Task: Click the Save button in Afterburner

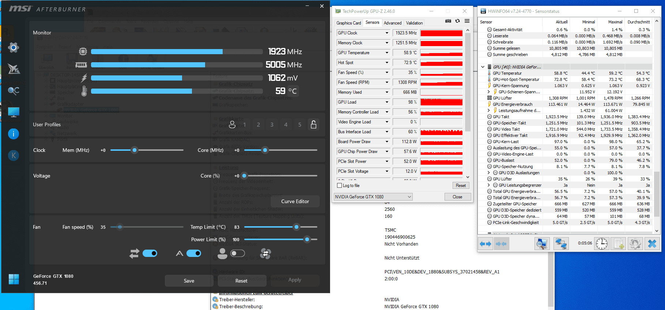Action: click(189, 281)
